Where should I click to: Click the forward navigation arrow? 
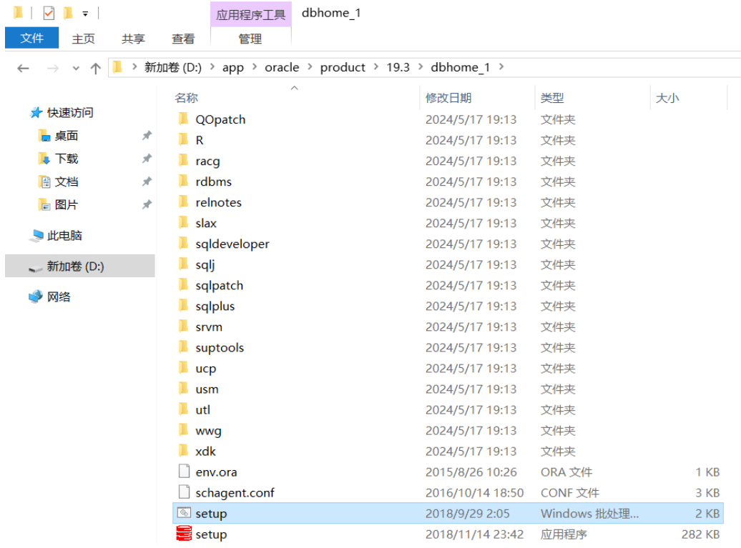coord(52,69)
